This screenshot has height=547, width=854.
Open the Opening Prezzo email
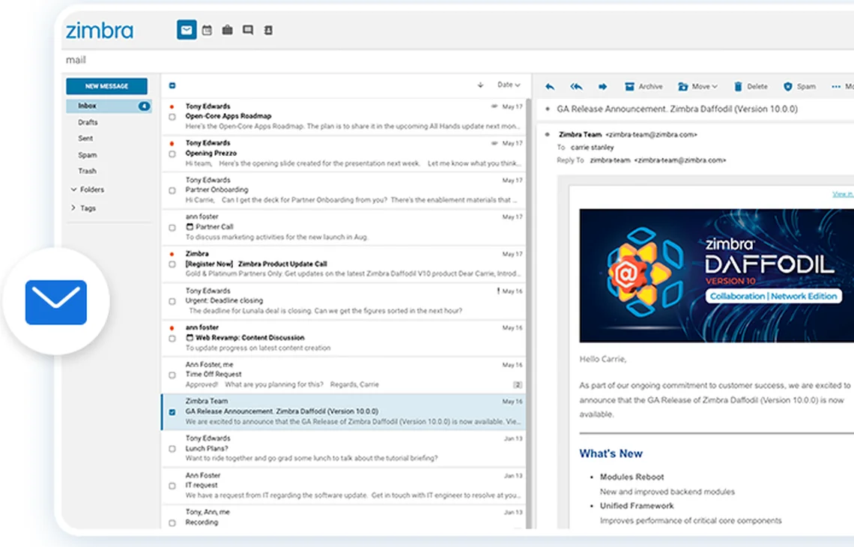coord(344,153)
